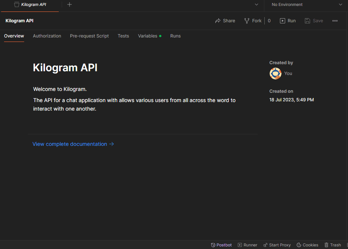Go to the Runs tab
The height and width of the screenshot is (249, 348).
(x=175, y=36)
